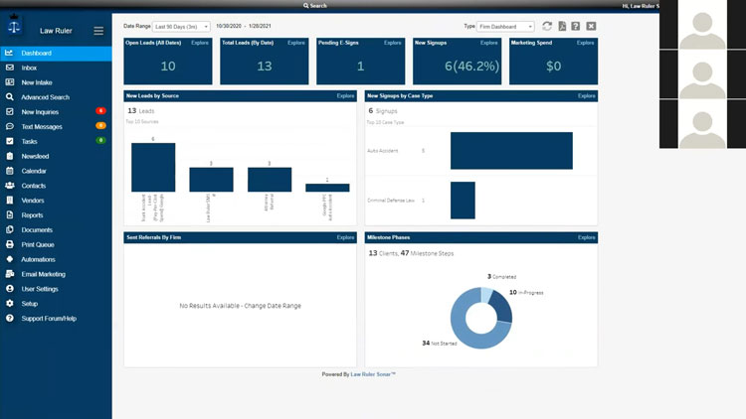Toggle the hamburger sidebar menu
746x419 pixels.
(98, 31)
